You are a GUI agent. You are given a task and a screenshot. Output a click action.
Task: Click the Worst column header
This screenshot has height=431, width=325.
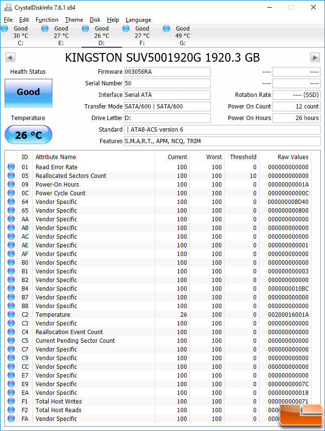[x=207, y=157]
